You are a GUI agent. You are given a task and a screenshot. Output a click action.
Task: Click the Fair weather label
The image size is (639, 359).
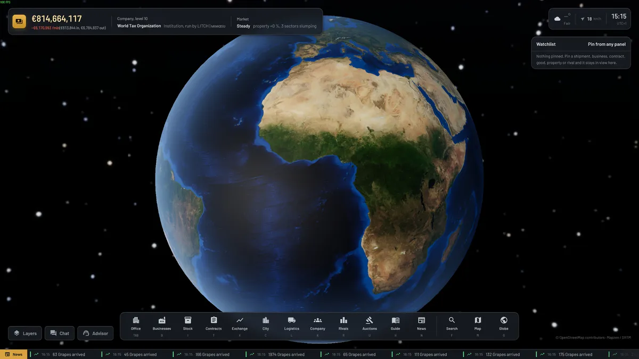(x=567, y=23)
